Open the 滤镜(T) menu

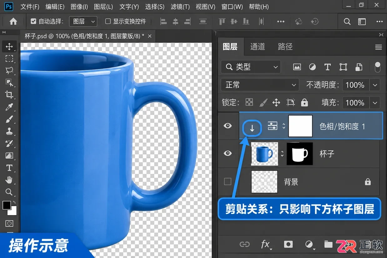pos(180,7)
